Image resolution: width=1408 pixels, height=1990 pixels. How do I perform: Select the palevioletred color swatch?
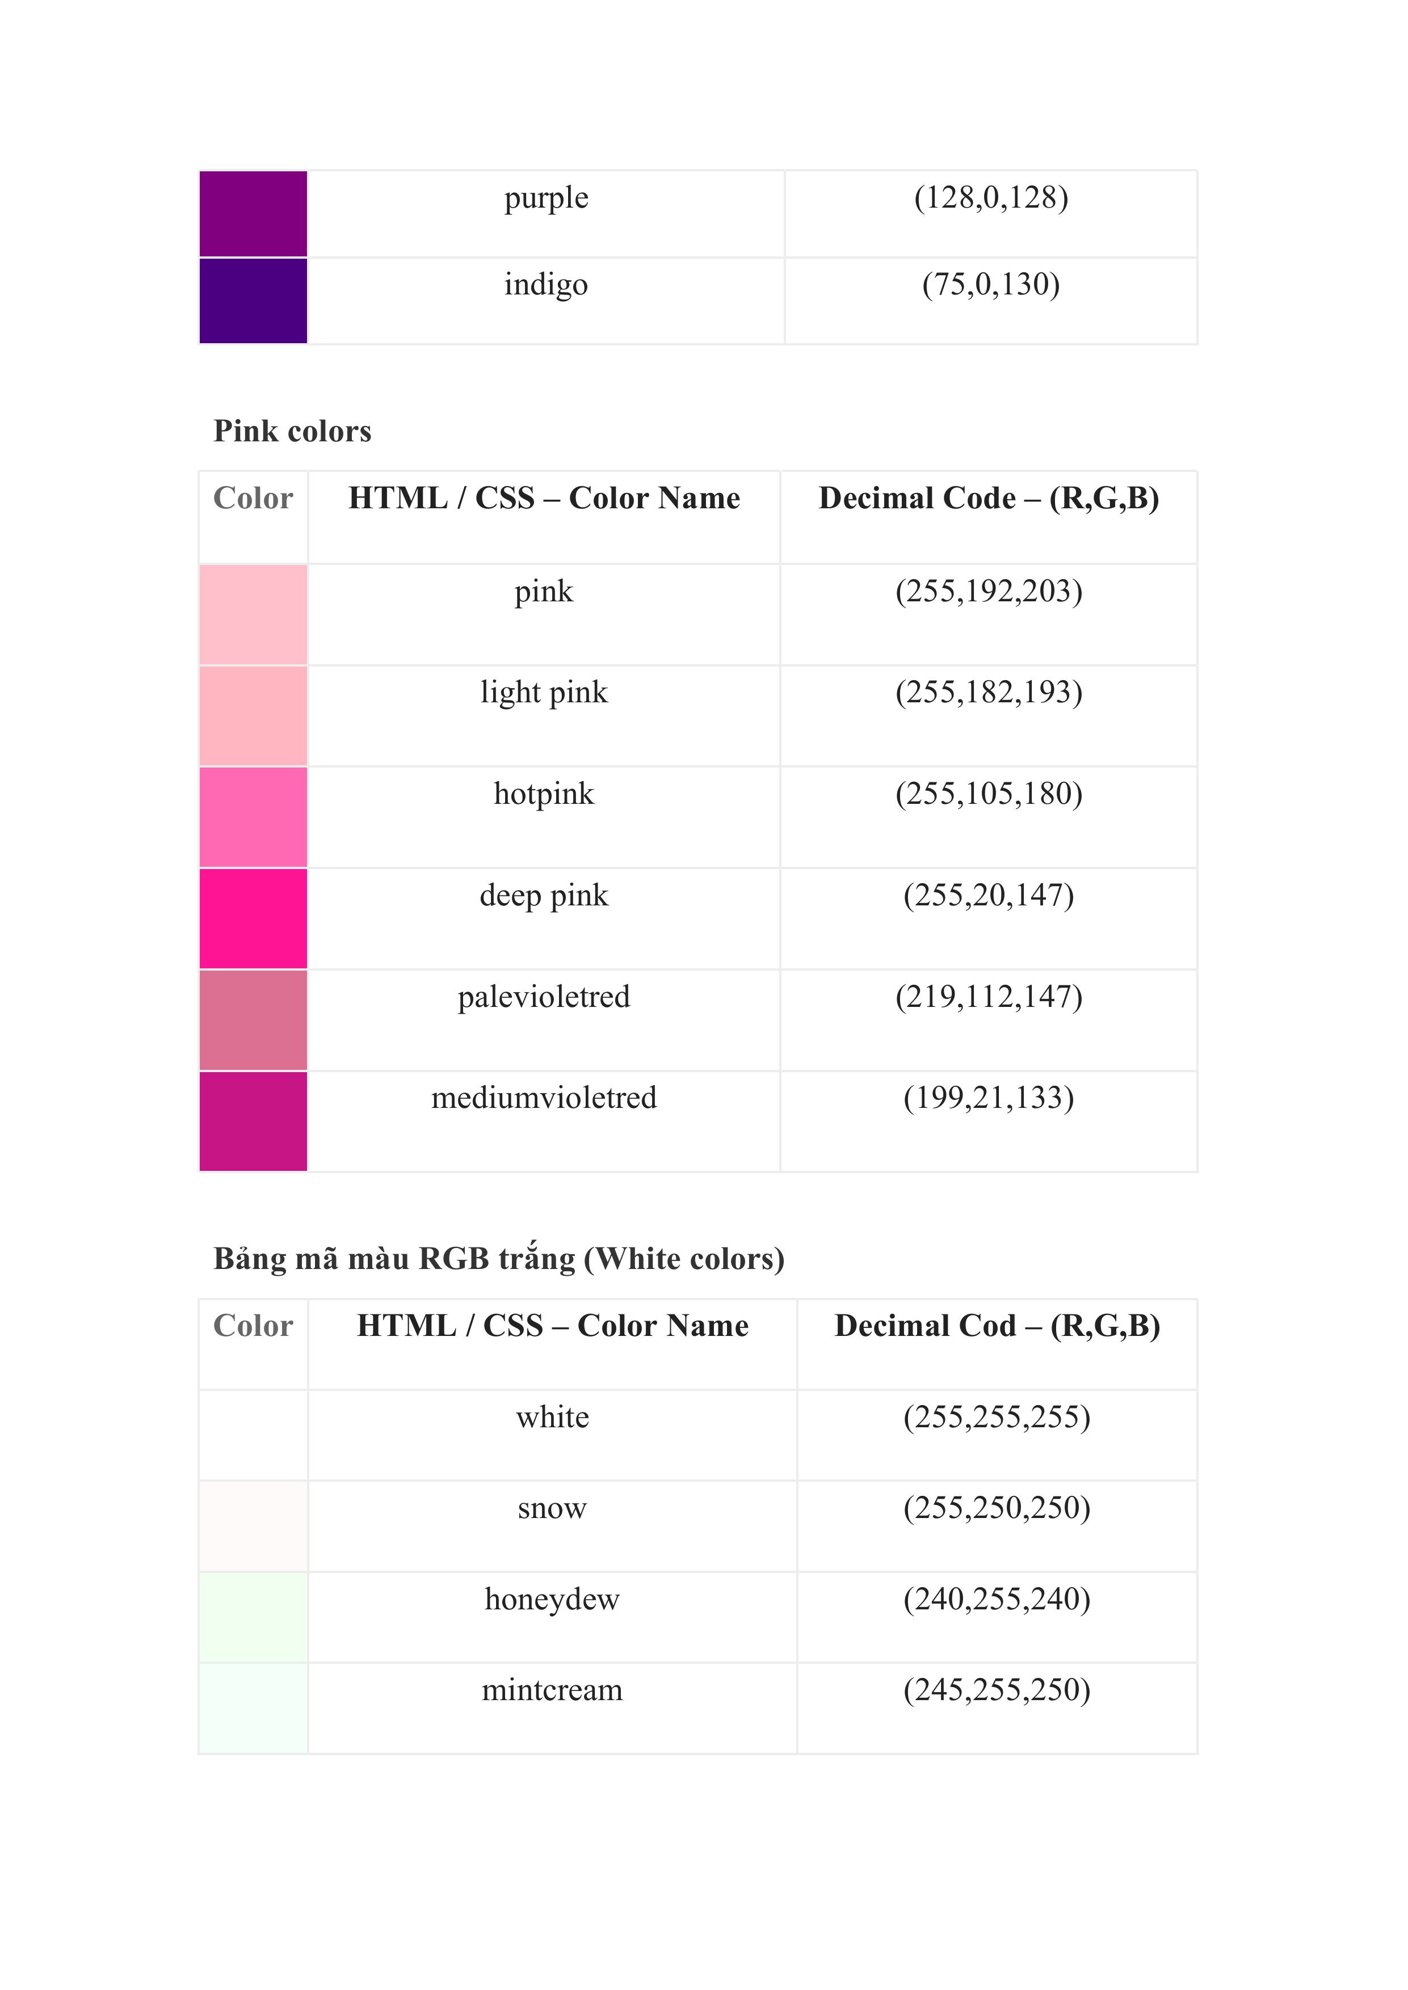coord(253,1020)
